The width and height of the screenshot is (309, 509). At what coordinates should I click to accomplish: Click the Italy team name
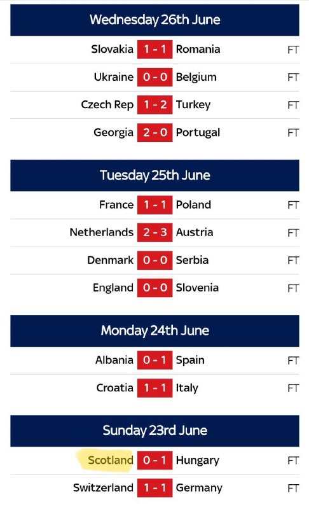pos(187,388)
